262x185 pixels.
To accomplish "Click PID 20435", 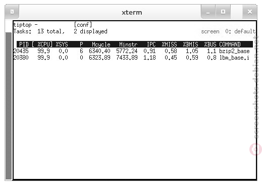I will point(21,51).
